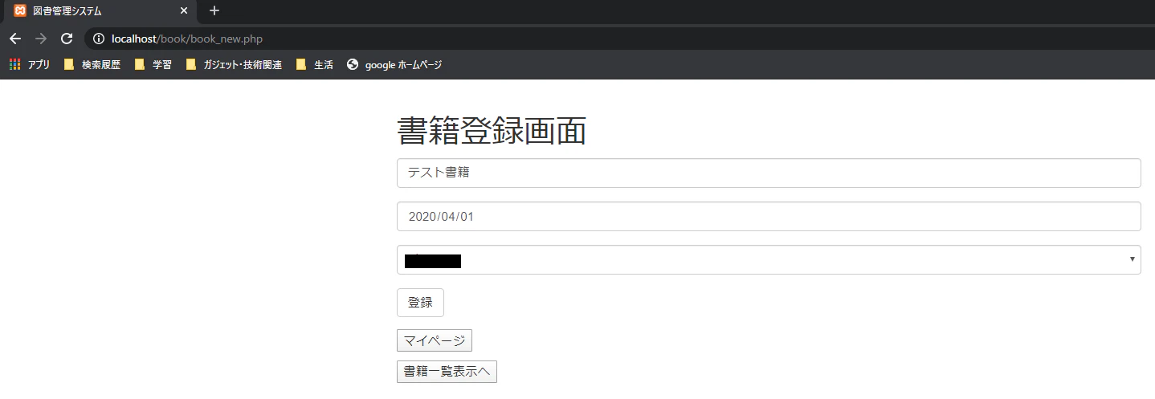This screenshot has height=399, width=1155.
Task: Open the 生活 bookmark folder
Action: coord(315,65)
